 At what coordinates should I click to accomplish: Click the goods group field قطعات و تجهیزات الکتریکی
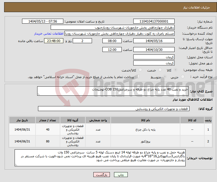(114, 109)
